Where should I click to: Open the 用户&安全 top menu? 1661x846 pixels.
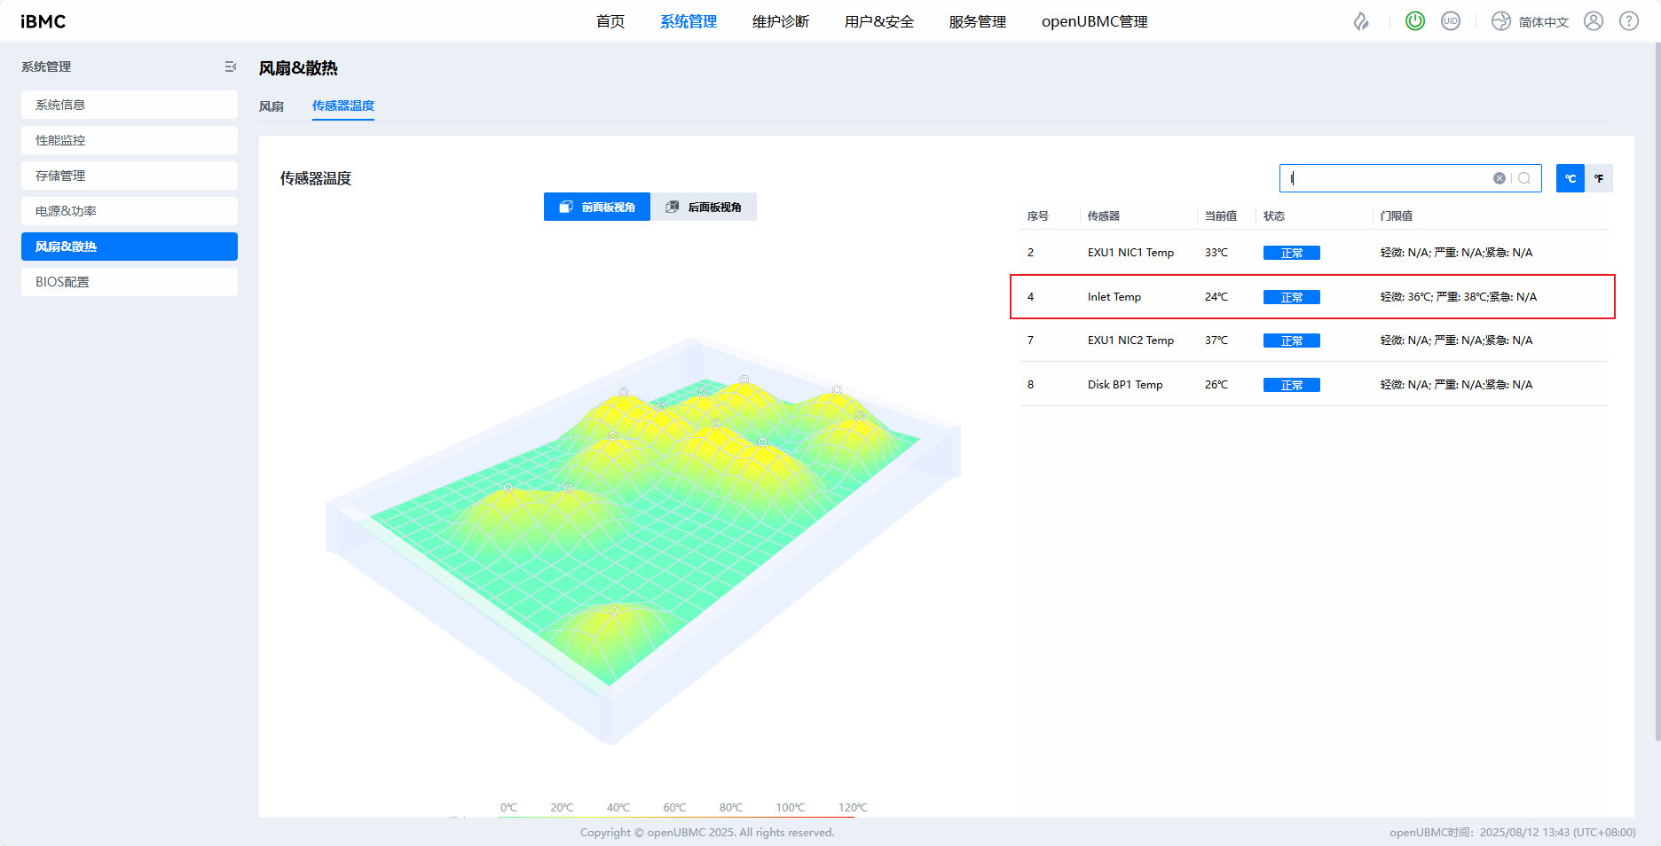click(x=878, y=21)
